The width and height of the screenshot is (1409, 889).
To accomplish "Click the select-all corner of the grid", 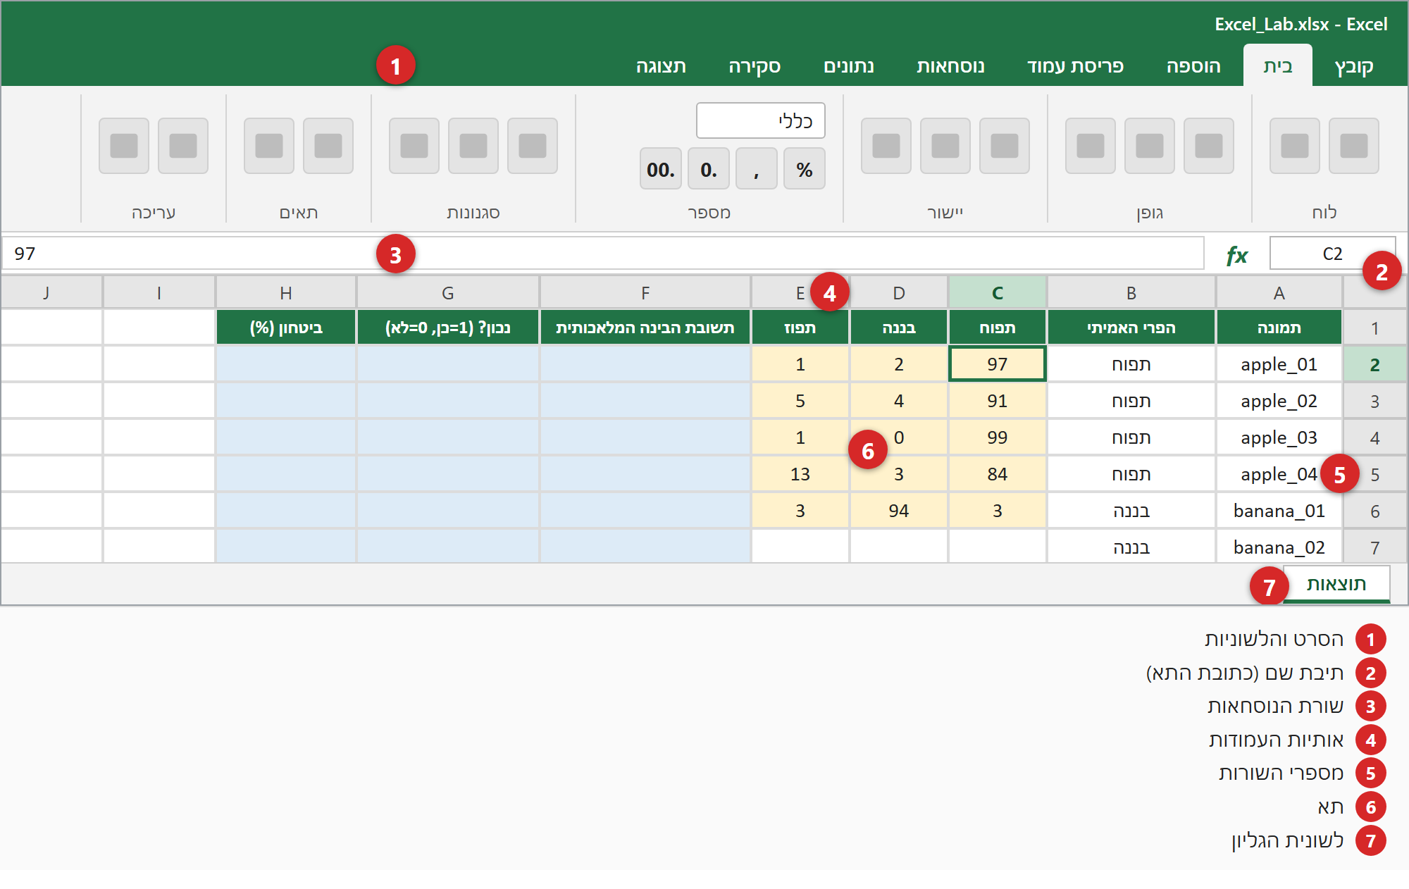I will tap(1374, 293).
